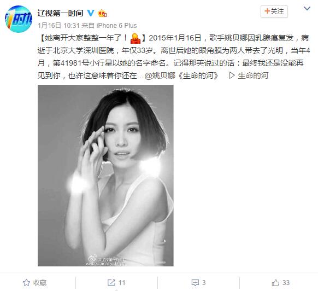
Task: Click the like count 33
Action: point(286,283)
